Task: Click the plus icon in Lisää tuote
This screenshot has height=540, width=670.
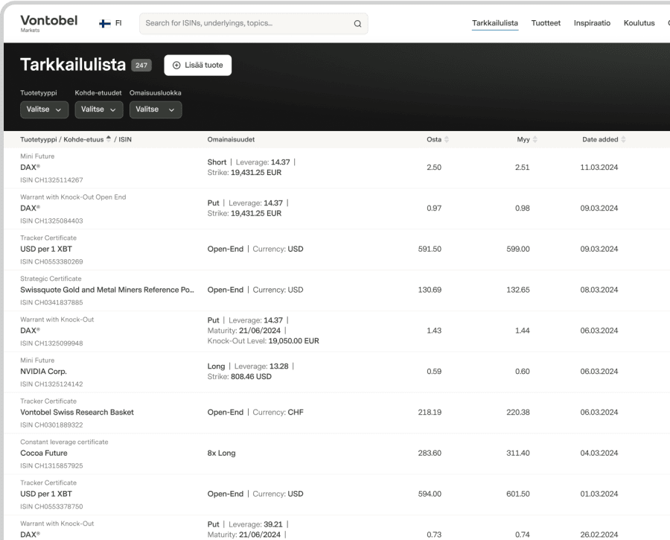Action: point(176,66)
